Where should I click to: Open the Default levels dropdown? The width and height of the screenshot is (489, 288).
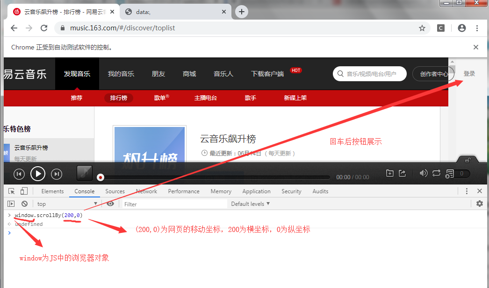click(251, 204)
